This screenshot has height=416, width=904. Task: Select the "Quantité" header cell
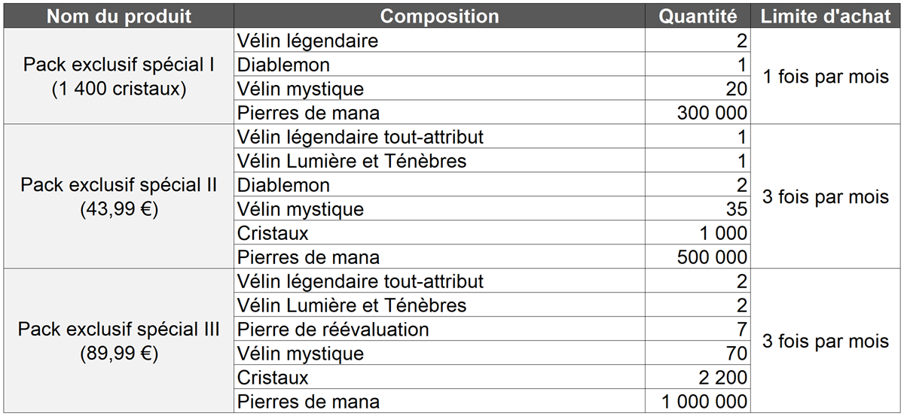pyautogui.click(x=698, y=17)
